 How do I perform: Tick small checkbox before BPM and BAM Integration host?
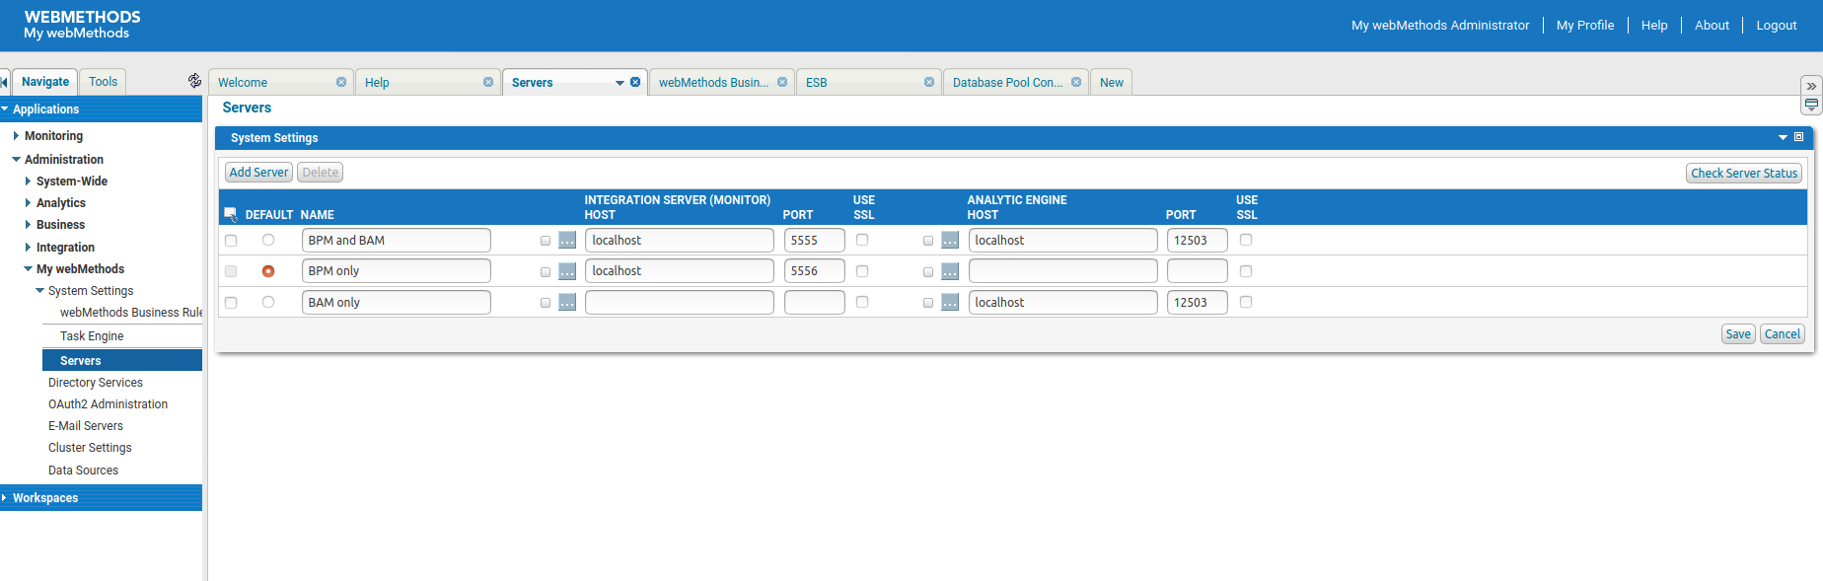tap(546, 241)
